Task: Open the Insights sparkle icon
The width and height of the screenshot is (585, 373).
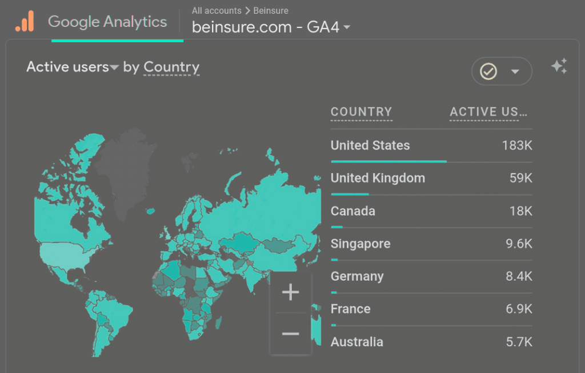Action: coord(559,66)
